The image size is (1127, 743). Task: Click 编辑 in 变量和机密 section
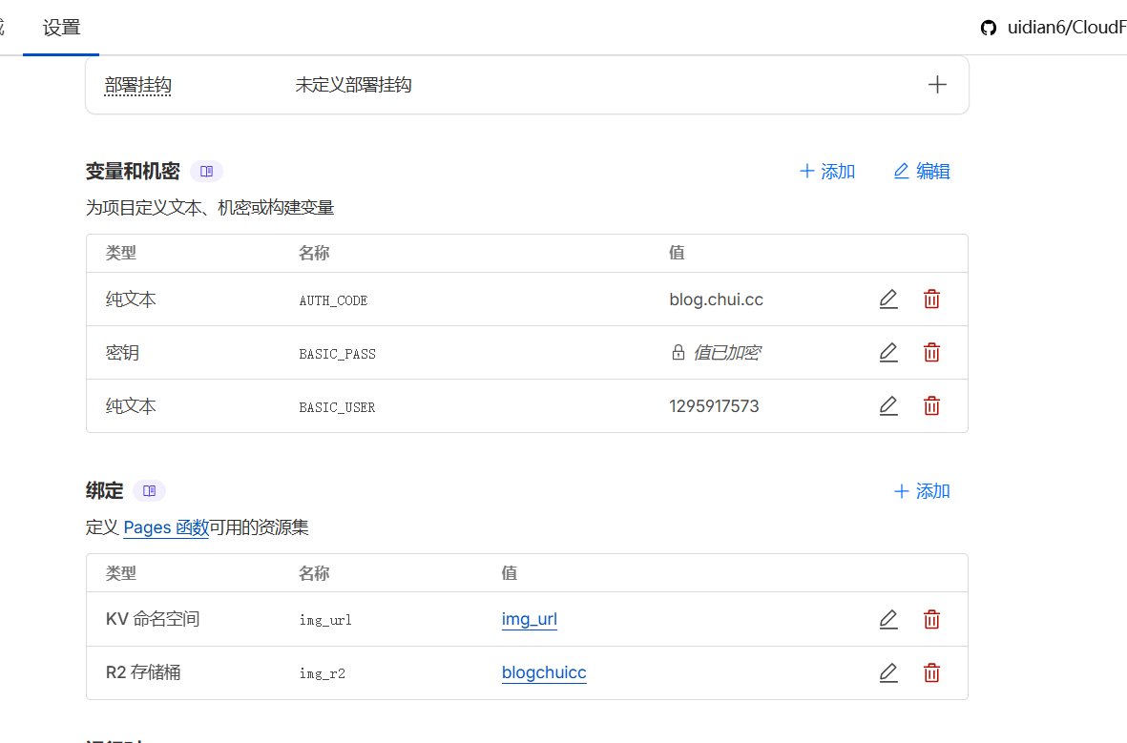pyautogui.click(x=922, y=172)
